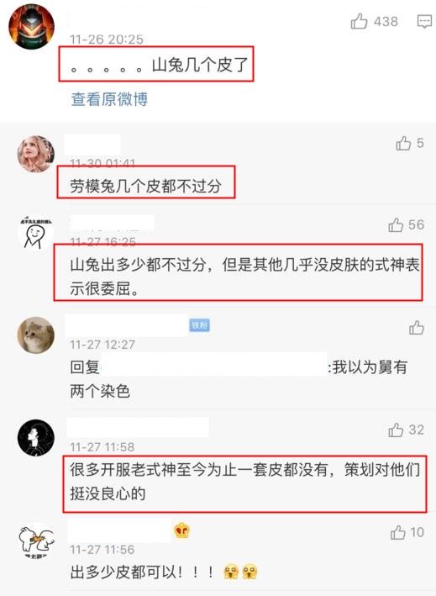Tap the 铁粉 badge next to the username
This screenshot has width=436, height=596.
click(199, 325)
